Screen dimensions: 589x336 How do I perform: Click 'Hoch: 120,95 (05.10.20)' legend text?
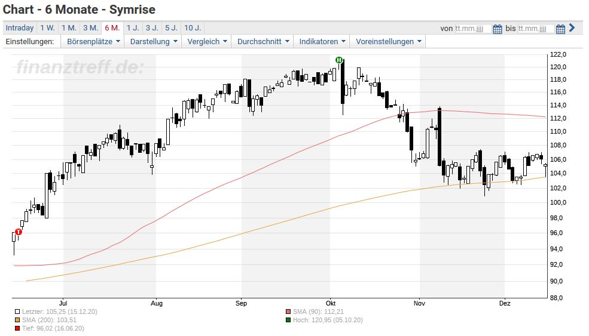tap(328, 320)
